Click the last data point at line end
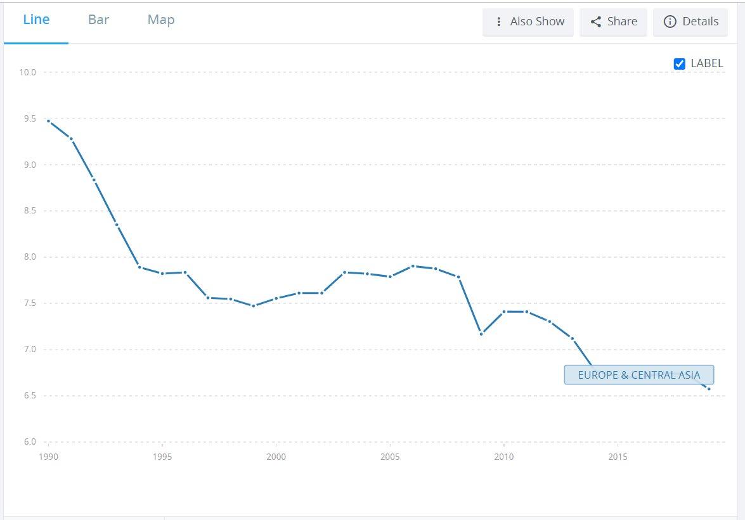The image size is (745, 520). (709, 389)
